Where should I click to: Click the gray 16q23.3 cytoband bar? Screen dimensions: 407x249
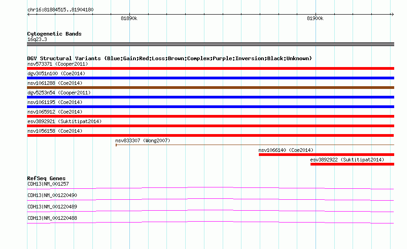pyautogui.click(x=210, y=44)
